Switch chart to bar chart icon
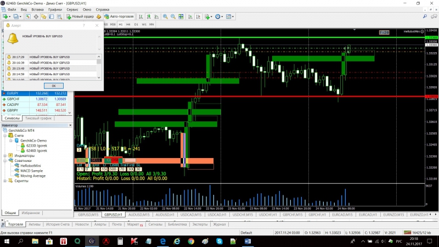The image size is (439, 247). click(141, 16)
